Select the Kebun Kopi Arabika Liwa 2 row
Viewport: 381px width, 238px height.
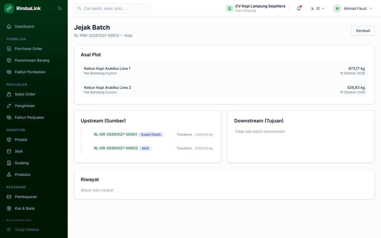point(224,90)
